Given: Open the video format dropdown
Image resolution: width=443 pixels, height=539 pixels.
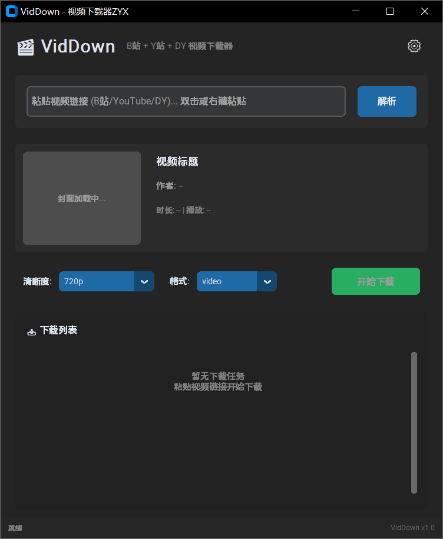Looking at the screenshot, I should [237, 281].
